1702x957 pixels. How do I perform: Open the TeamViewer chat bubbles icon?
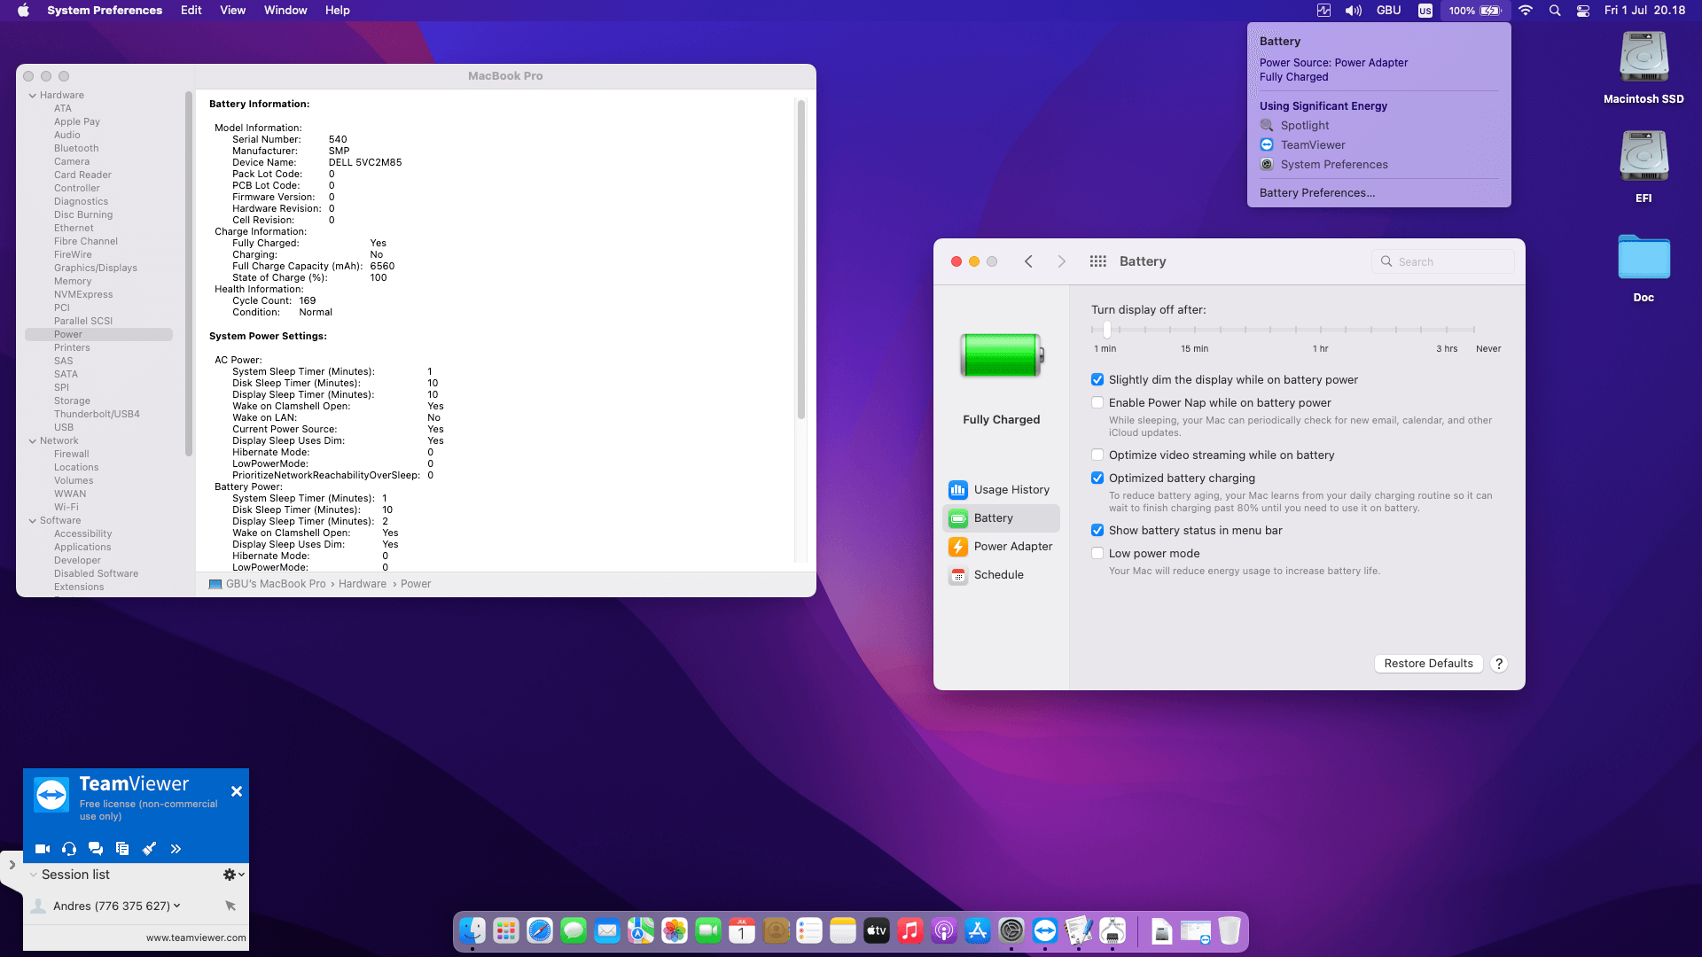point(96,849)
